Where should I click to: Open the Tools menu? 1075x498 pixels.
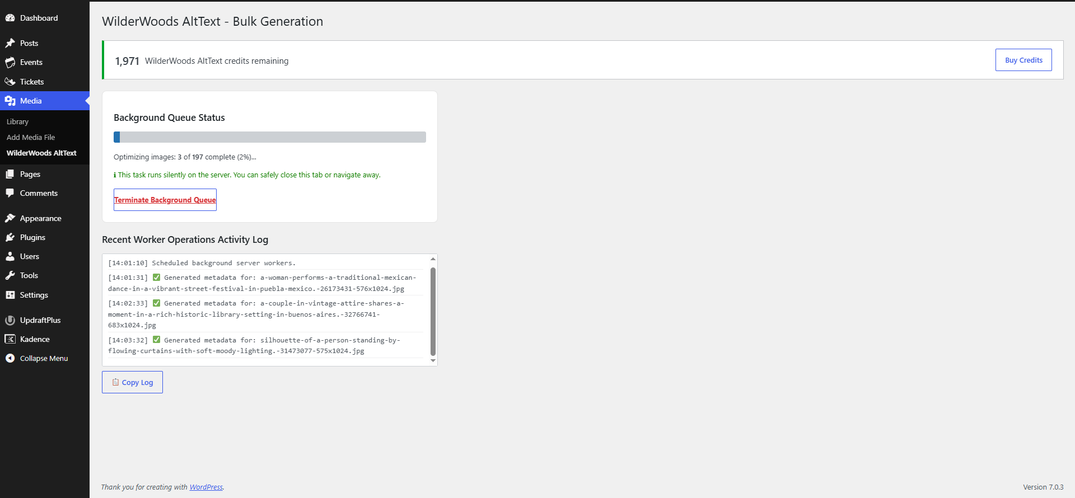coord(29,275)
